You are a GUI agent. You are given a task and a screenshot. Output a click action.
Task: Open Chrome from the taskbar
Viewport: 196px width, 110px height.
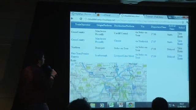pos(130,105)
